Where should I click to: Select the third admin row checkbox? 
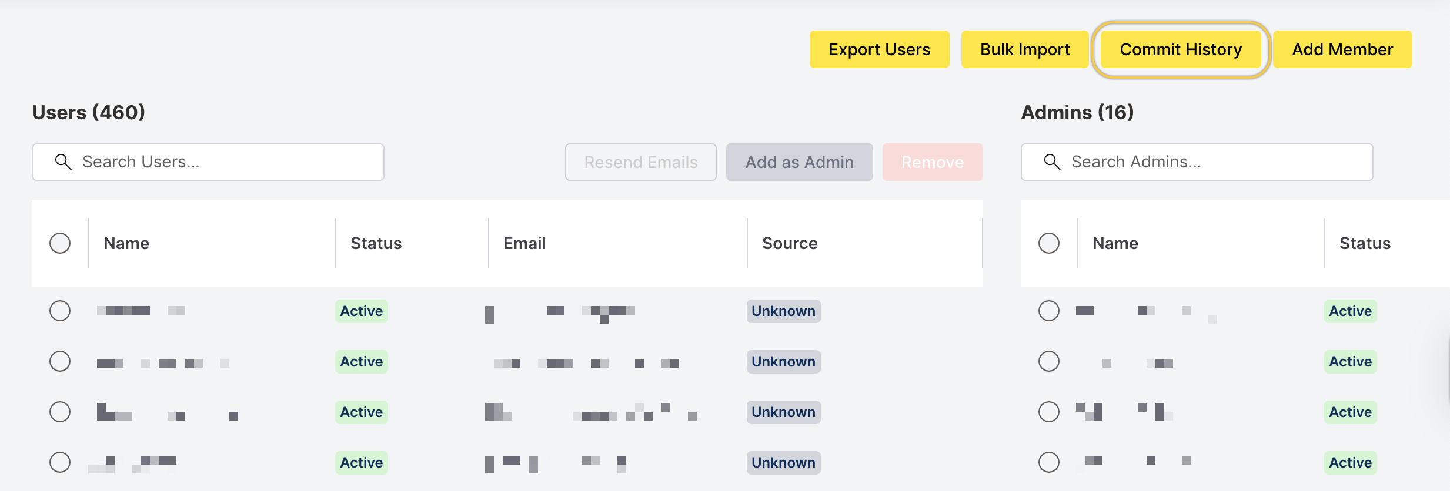coord(1049,412)
